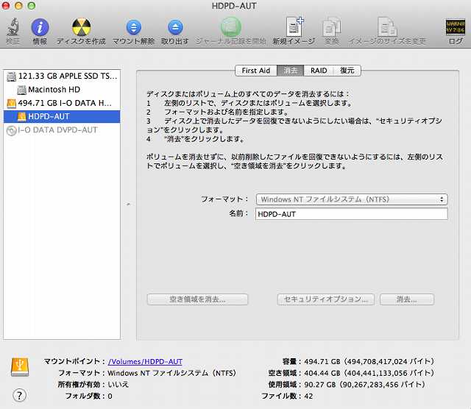The image size is (471, 409).
Task: Select the I-O DATA DVPD-AUT drive
Action: tap(62, 130)
